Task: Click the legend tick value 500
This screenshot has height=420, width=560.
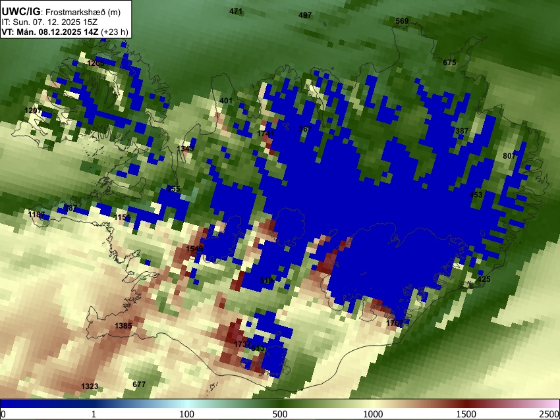Action: (x=280, y=414)
